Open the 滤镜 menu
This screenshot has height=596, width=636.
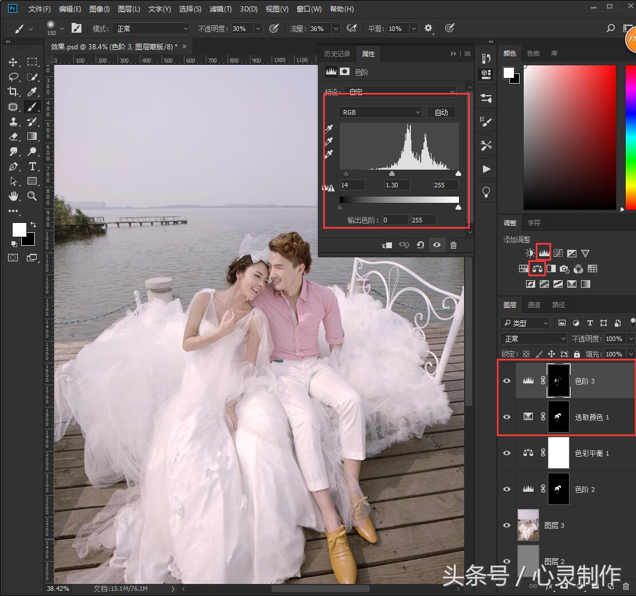pos(219,9)
